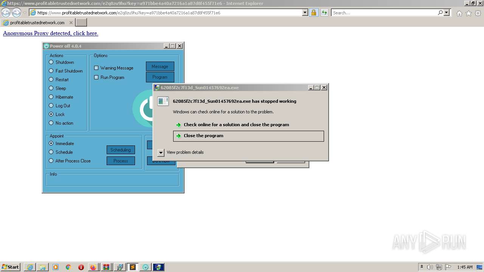This screenshot has height=272, width=484.
Task: Open a new blank tab
Action: 81,23
